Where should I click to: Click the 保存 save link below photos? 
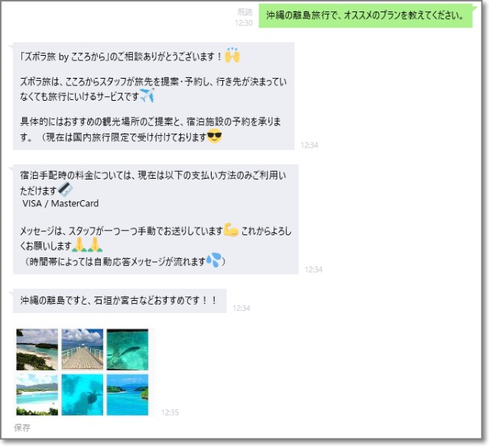tap(22, 428)
